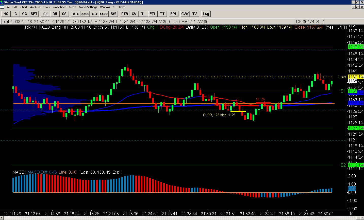Open the Trade menu
The width and height of the screenshot is (364, 220).
click(72, 7)
